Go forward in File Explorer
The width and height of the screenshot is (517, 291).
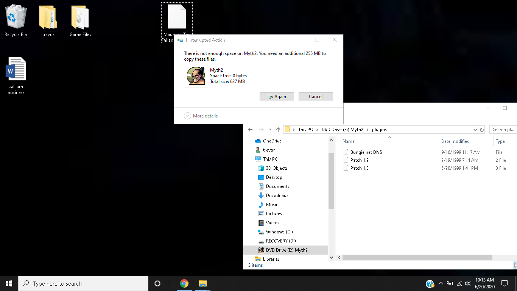click(x=261, y=130)
